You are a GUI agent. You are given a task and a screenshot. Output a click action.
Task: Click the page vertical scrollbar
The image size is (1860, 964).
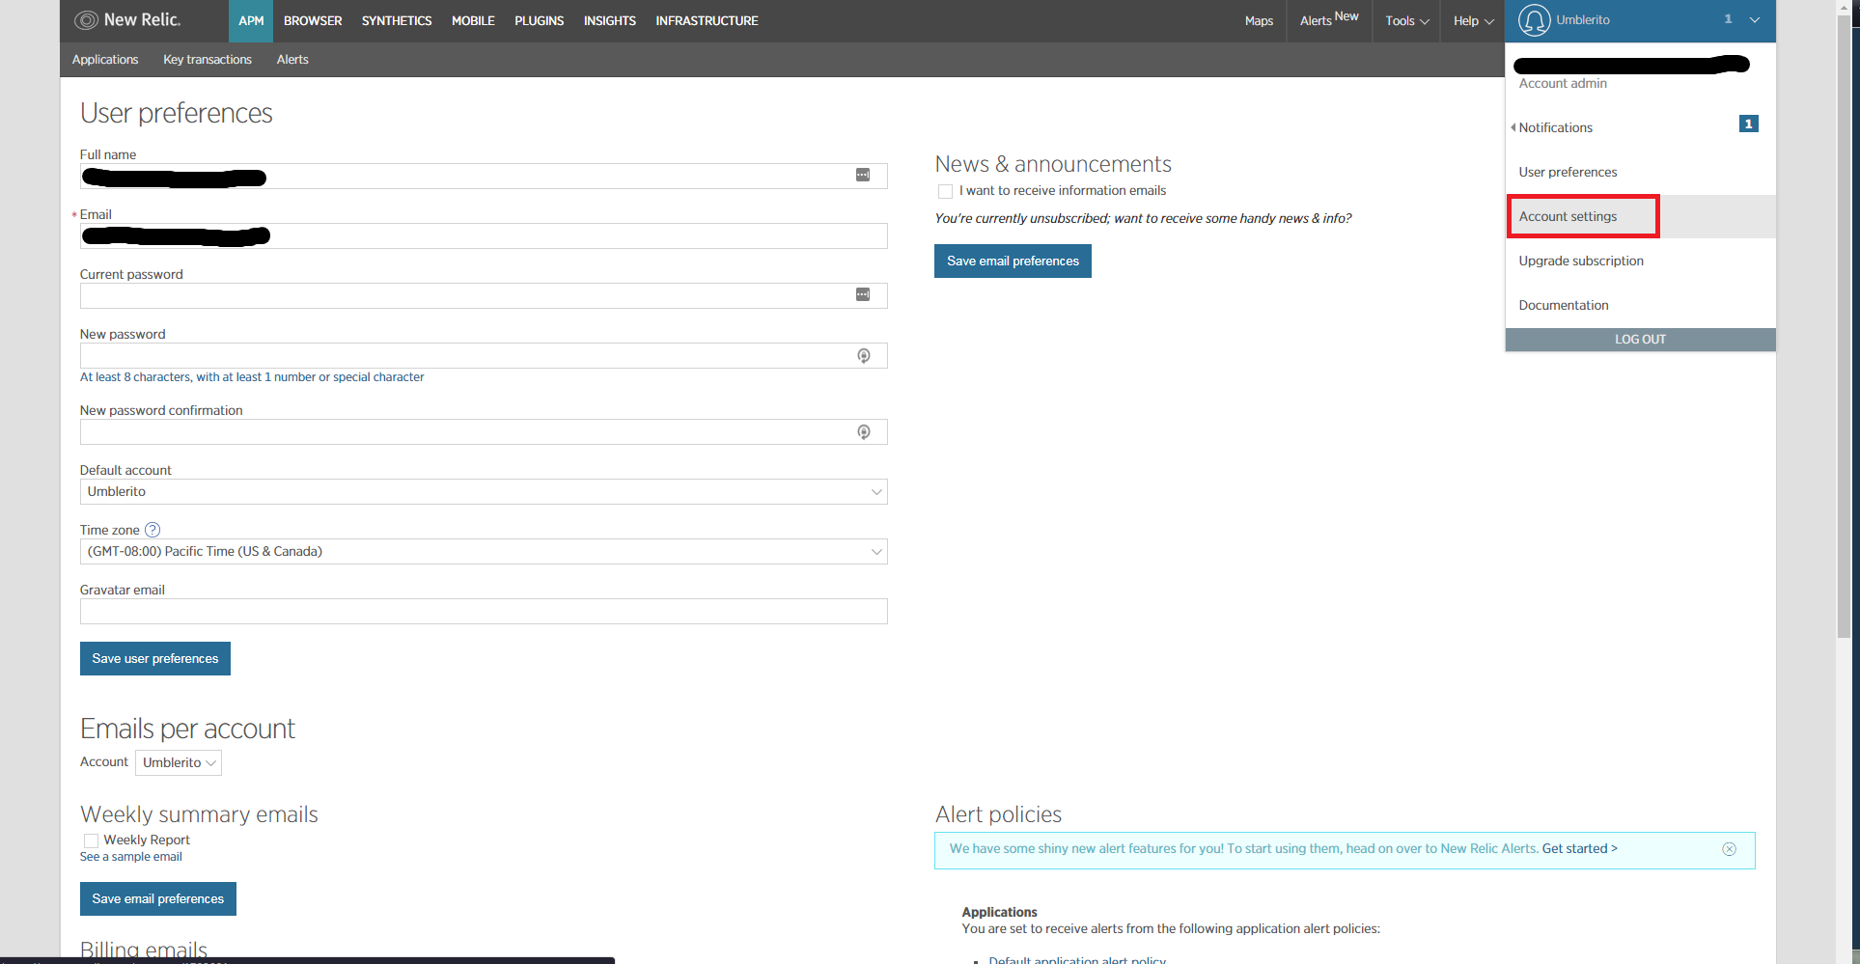click(1844, 328)
